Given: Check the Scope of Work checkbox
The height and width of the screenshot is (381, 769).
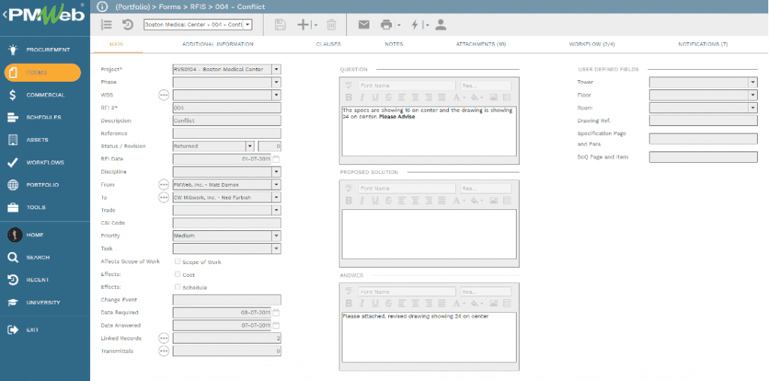Looking at the screenshot, I should pos(177,262).
